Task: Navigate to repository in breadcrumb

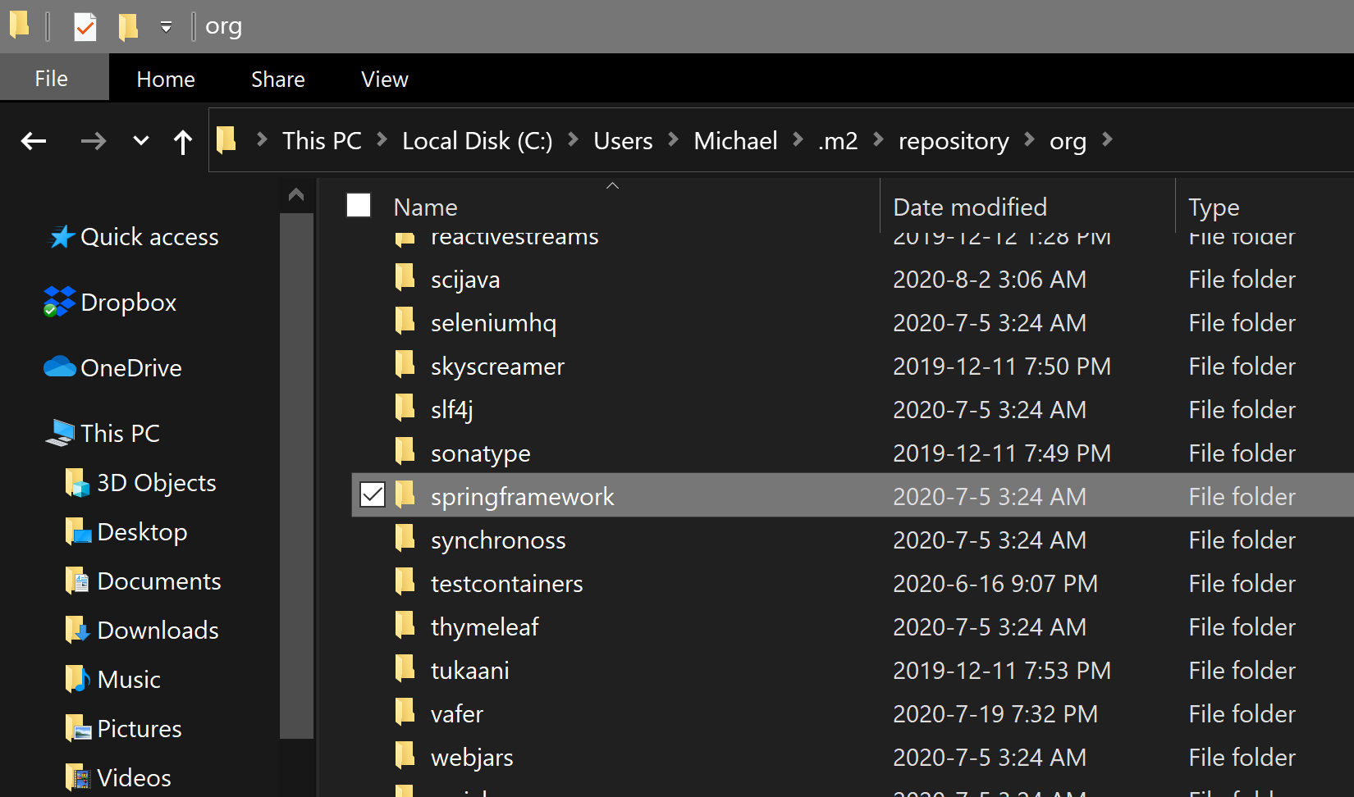Action: click(954, 141)
